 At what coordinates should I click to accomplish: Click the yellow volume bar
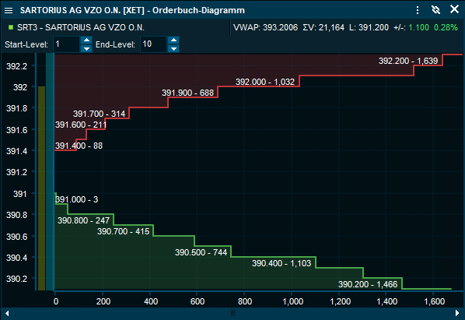41,188
